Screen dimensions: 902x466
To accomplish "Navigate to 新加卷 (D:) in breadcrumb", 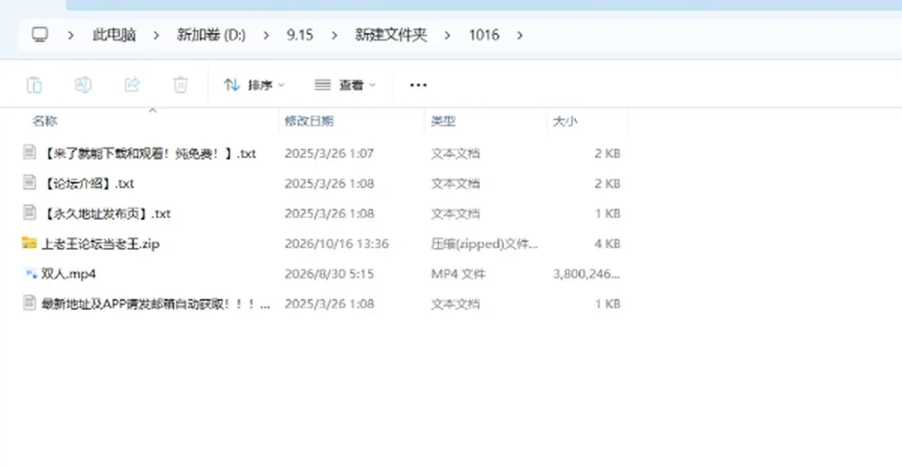I will (x=211, y=35).
